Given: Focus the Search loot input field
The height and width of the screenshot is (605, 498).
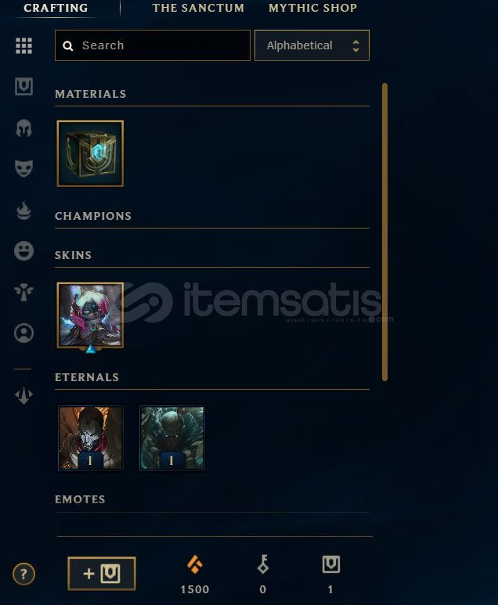Looking at the screenshot, I should point(153,45).
